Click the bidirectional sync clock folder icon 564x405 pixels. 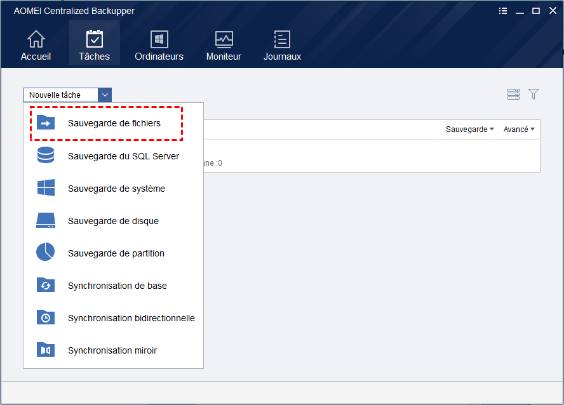(46, 317)
